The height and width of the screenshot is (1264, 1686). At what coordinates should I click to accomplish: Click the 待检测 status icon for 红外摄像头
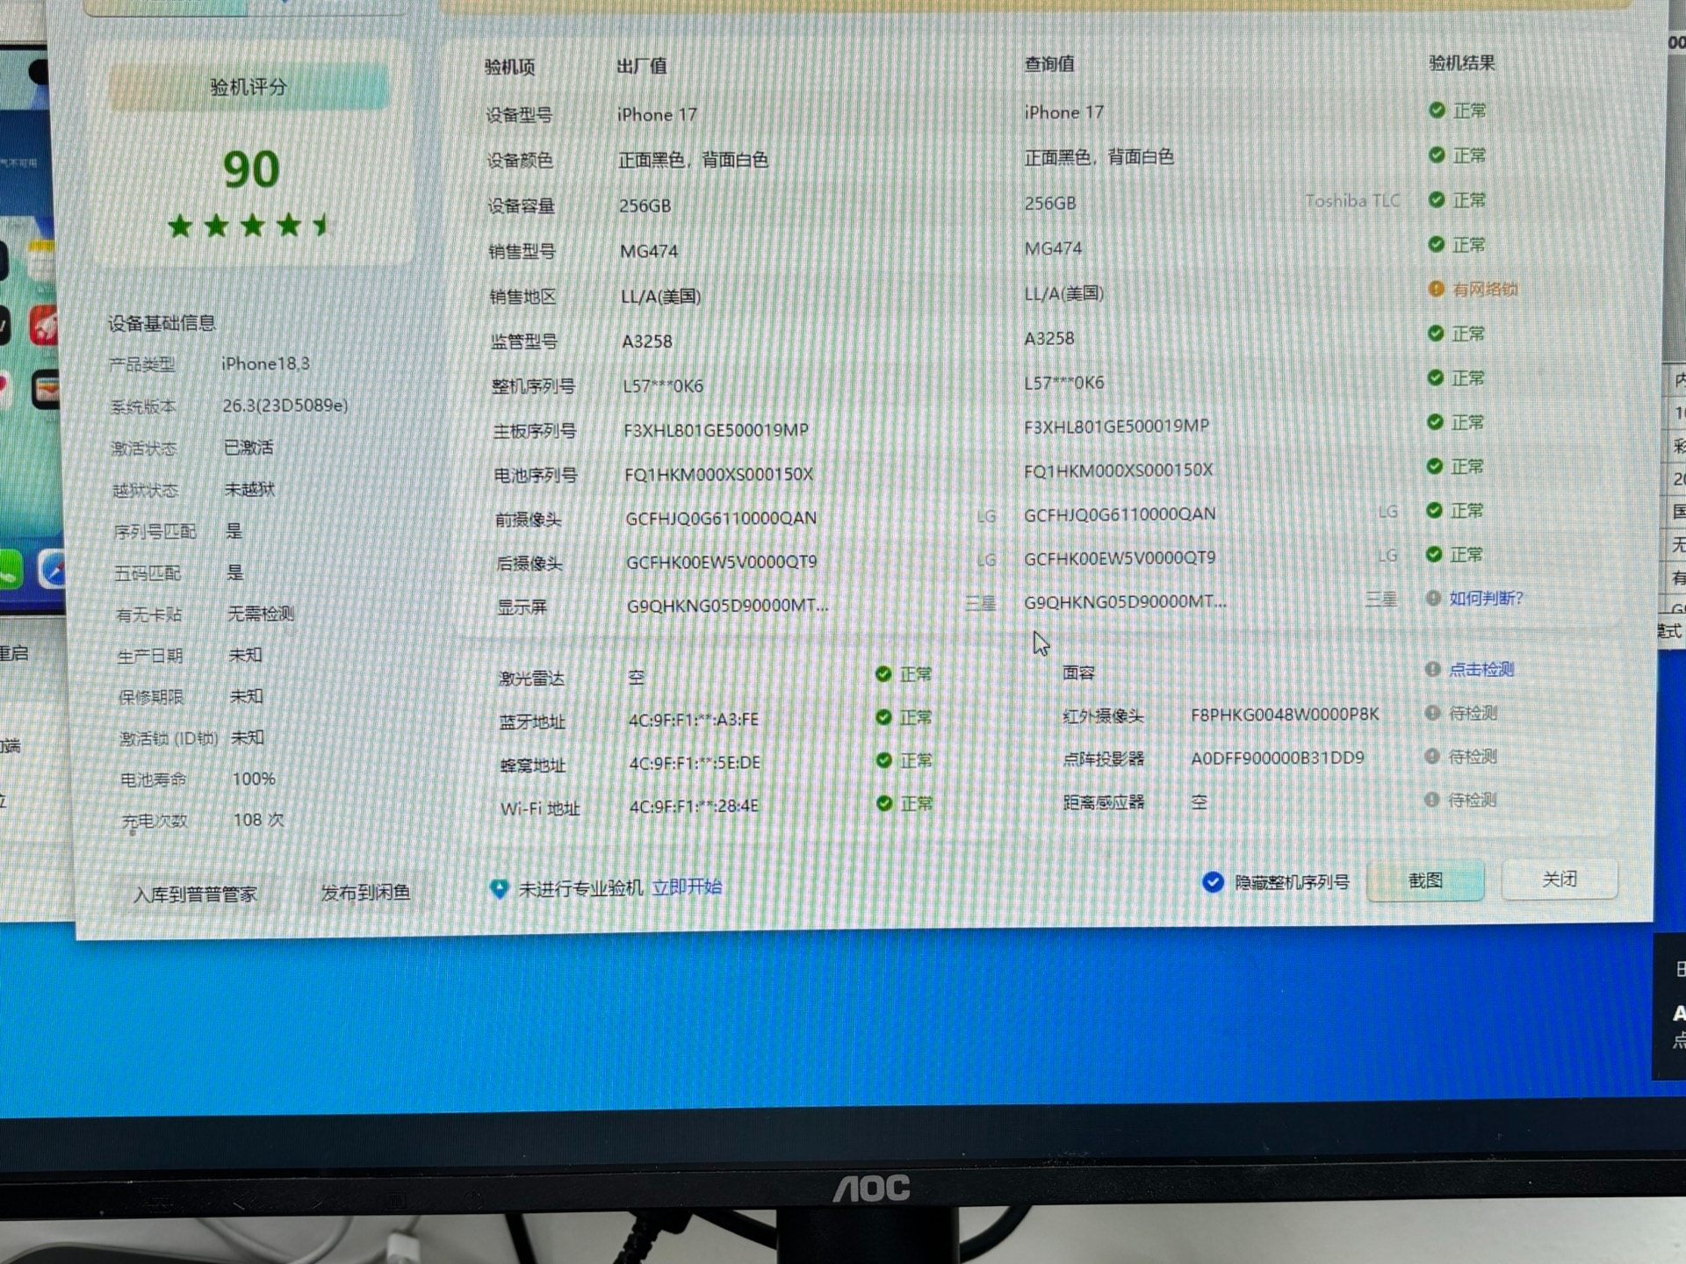[1432, 713]
